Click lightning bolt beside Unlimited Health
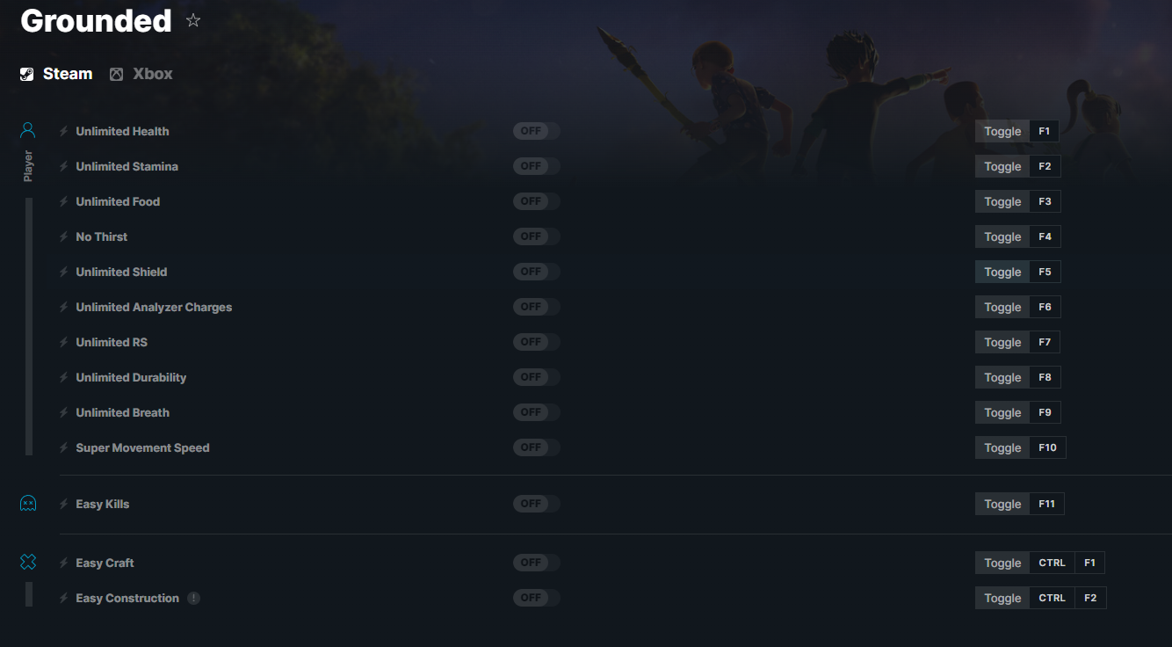Screen dimensions: 1172x647 63,131
